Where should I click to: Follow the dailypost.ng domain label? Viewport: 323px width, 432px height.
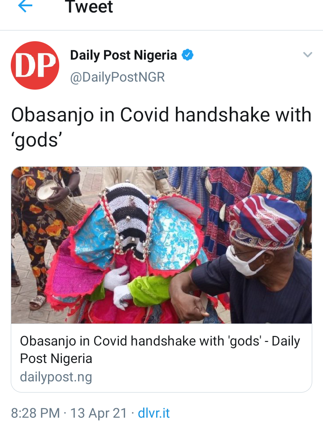[56, 376]
